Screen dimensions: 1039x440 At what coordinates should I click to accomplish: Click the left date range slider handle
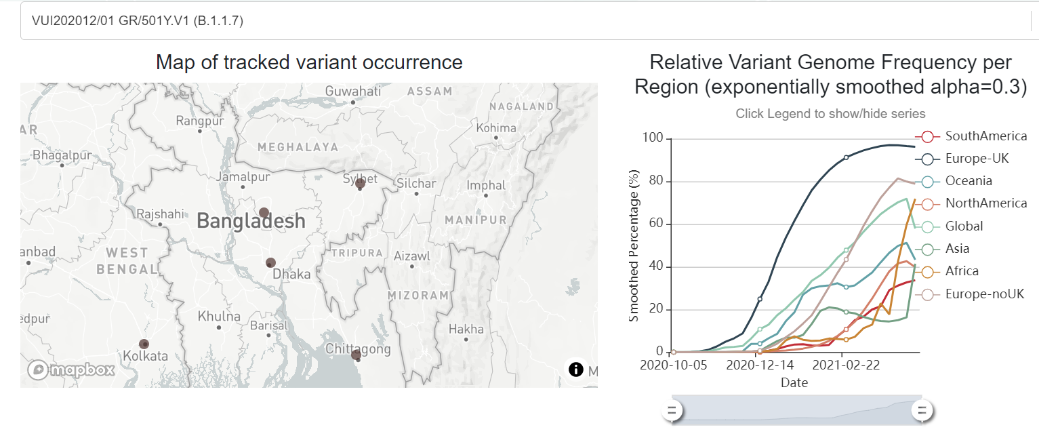(x=672, y=410)
